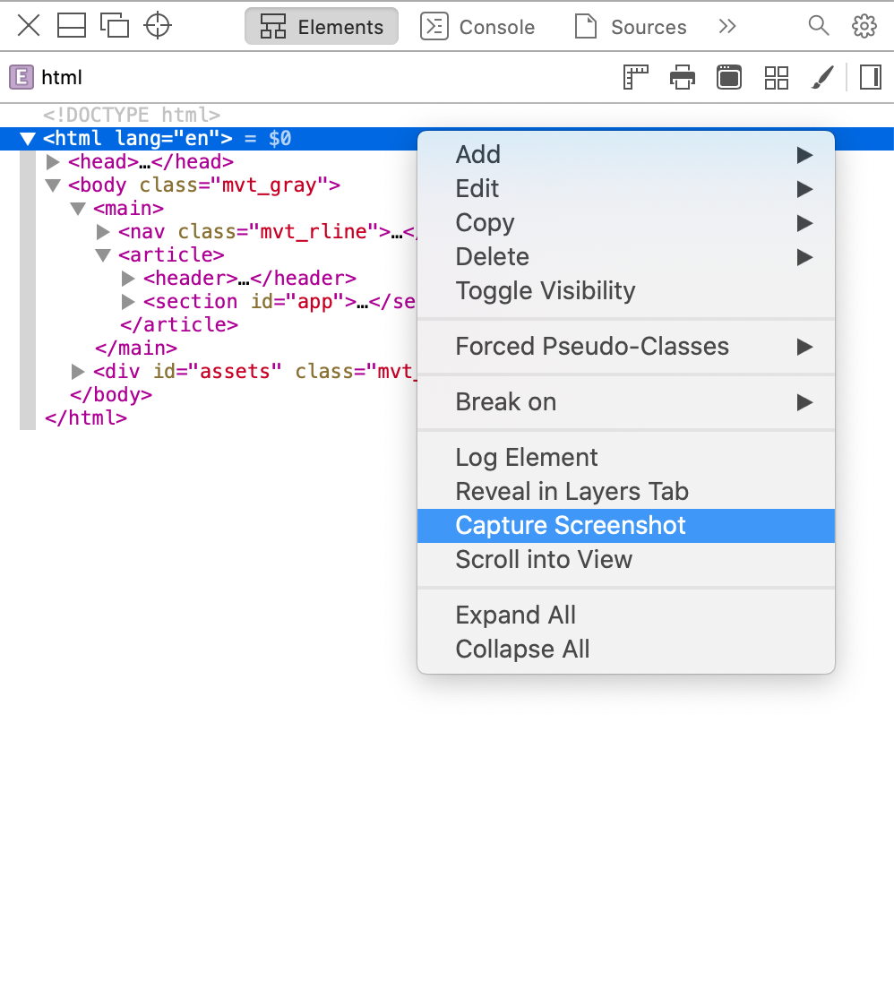
Task: Collapse the main node
Action: point(78,209)
